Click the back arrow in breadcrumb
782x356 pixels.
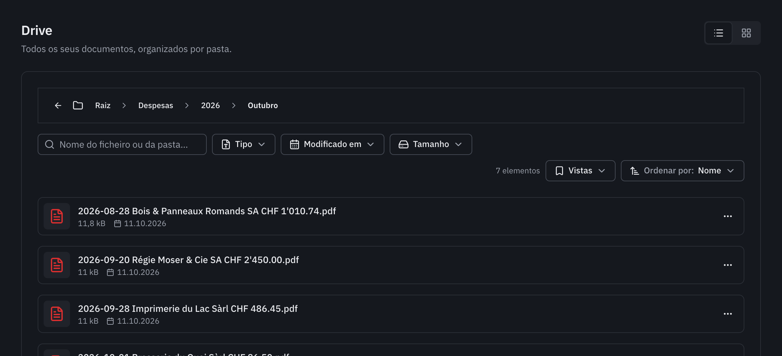(x=58, y=105)
